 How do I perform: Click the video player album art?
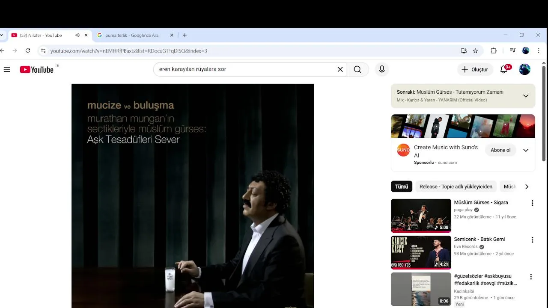tap(193, 196)
